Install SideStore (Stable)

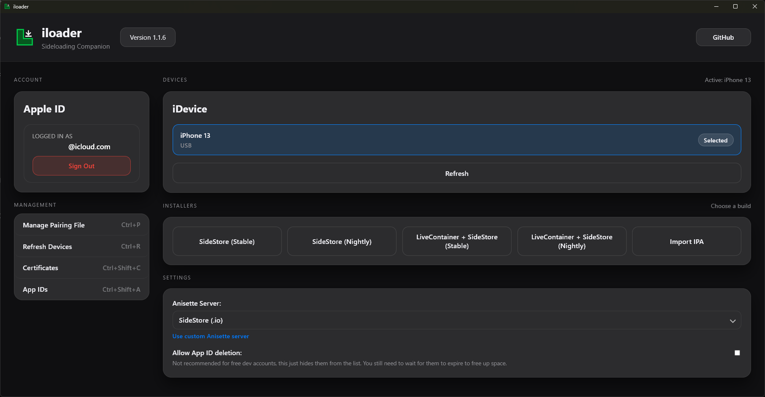point(227,241)
